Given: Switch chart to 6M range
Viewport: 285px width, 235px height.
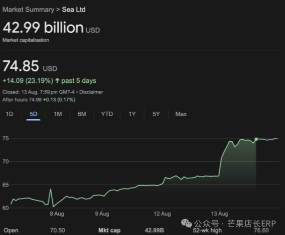Looking at the screenshot, I should pos(82,114).
